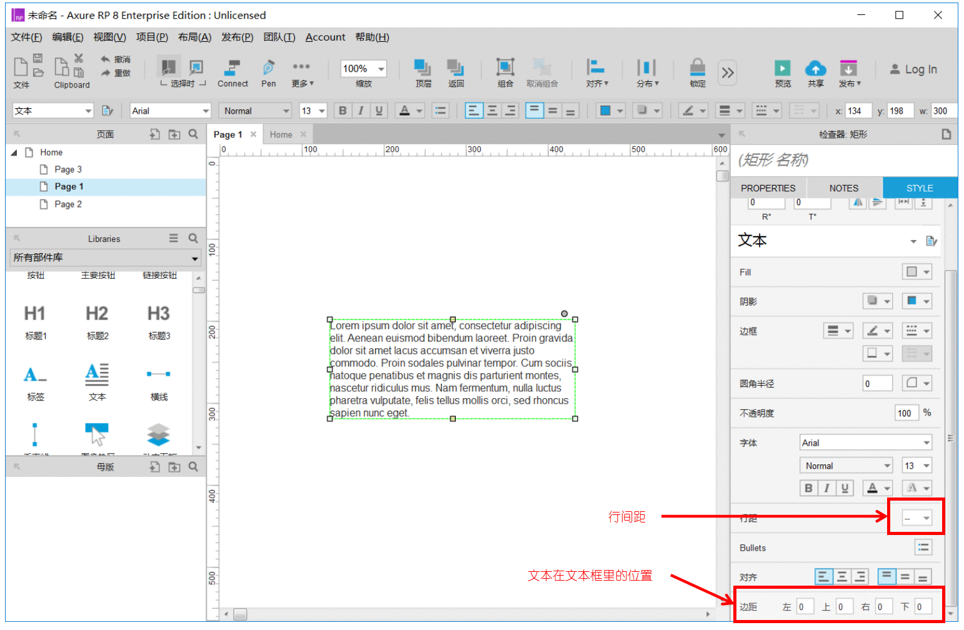This screenshot has height=630, width=964.
Task: Show more toolbar items via double chevron
Action: click(x=728, y=72)
